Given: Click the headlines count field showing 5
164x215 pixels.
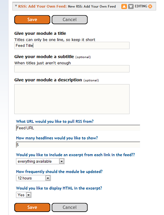Looking at the screenshot, I should (x=78, y=145).
